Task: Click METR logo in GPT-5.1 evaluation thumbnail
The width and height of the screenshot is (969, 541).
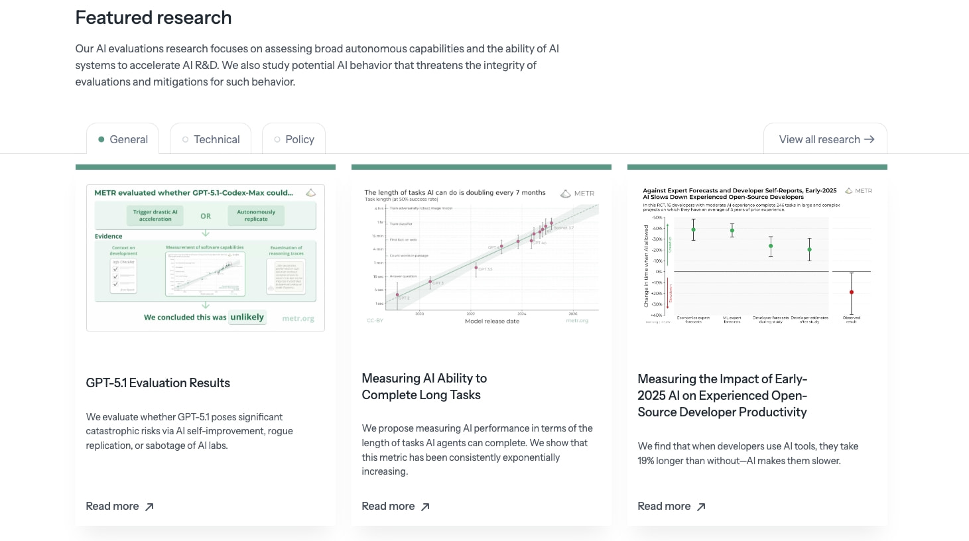Action: click(310, 193)
